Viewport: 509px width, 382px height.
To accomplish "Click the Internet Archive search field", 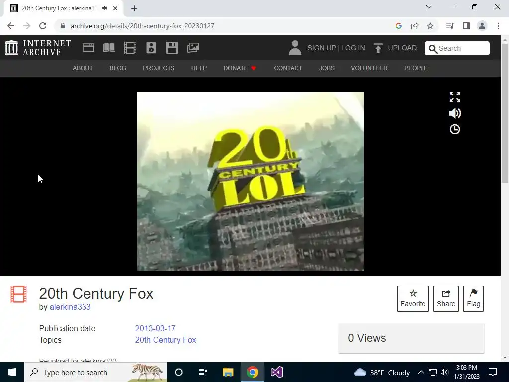I will point(457,48).
